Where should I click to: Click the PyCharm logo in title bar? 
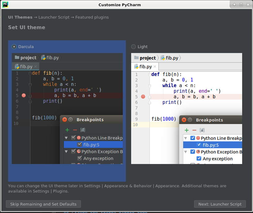[5, 5]
